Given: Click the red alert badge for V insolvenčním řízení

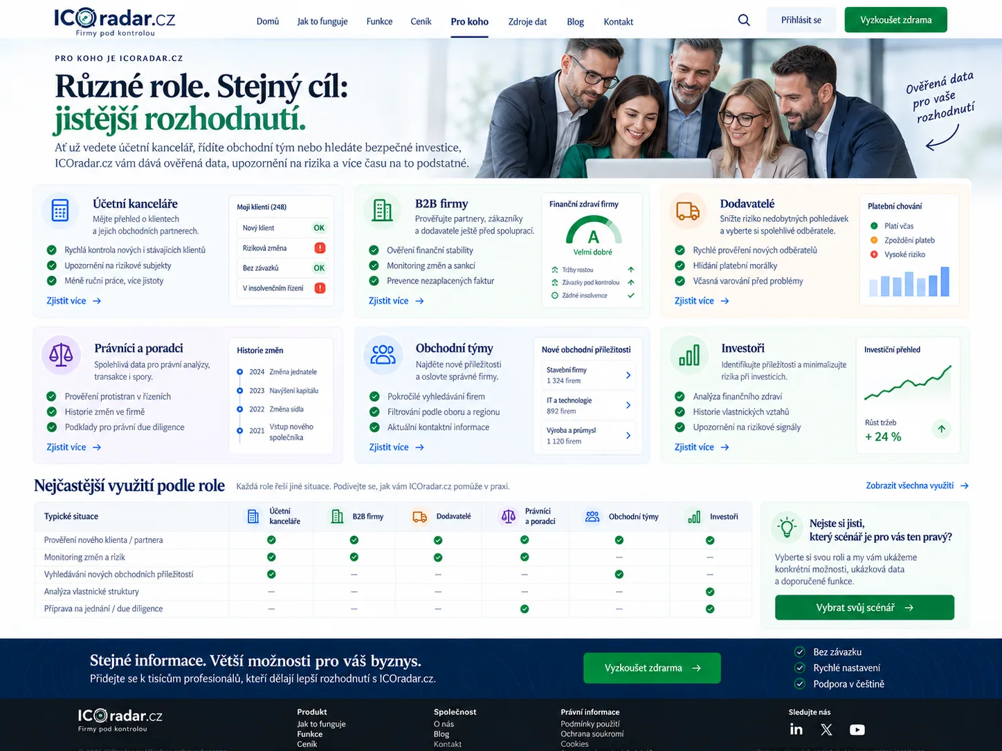Looking at the screenshot, I should [x=320, y=288].
